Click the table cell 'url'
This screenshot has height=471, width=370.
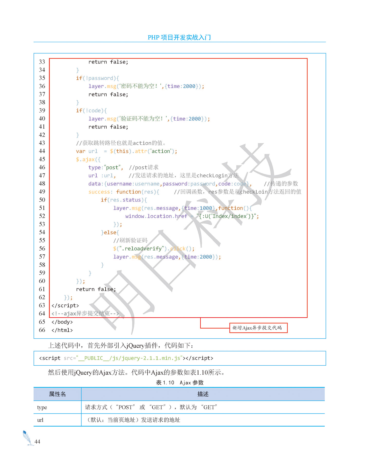coord(40,420)
